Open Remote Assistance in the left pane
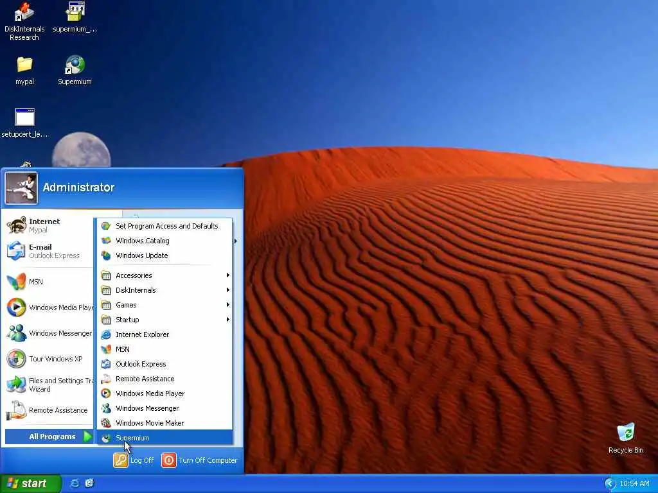Viewport: 658px width, 493px height. (x=49, y=410)
